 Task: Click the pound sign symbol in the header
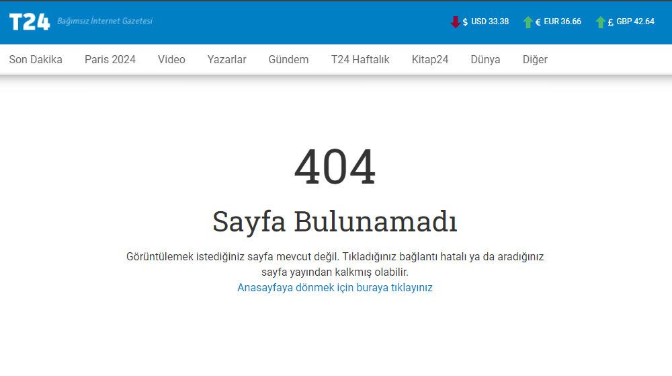coord(610,22)
